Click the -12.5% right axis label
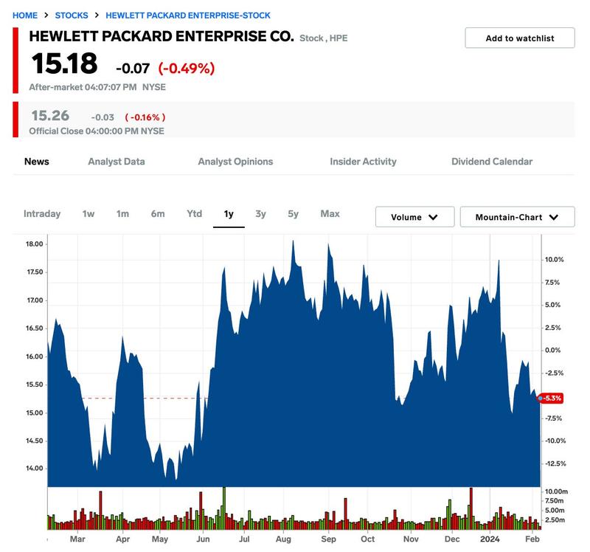The image size is (590, 552). [555, 463]
